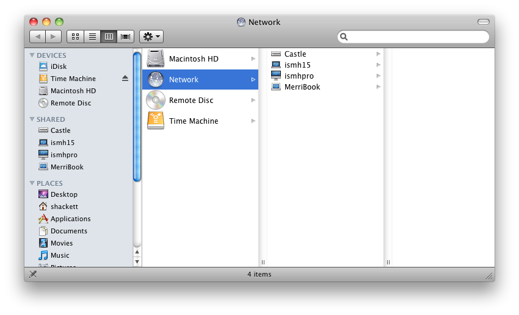The image size is (519, 315).
Task: Click in the Finder search field
Action: tap(413, 37)
